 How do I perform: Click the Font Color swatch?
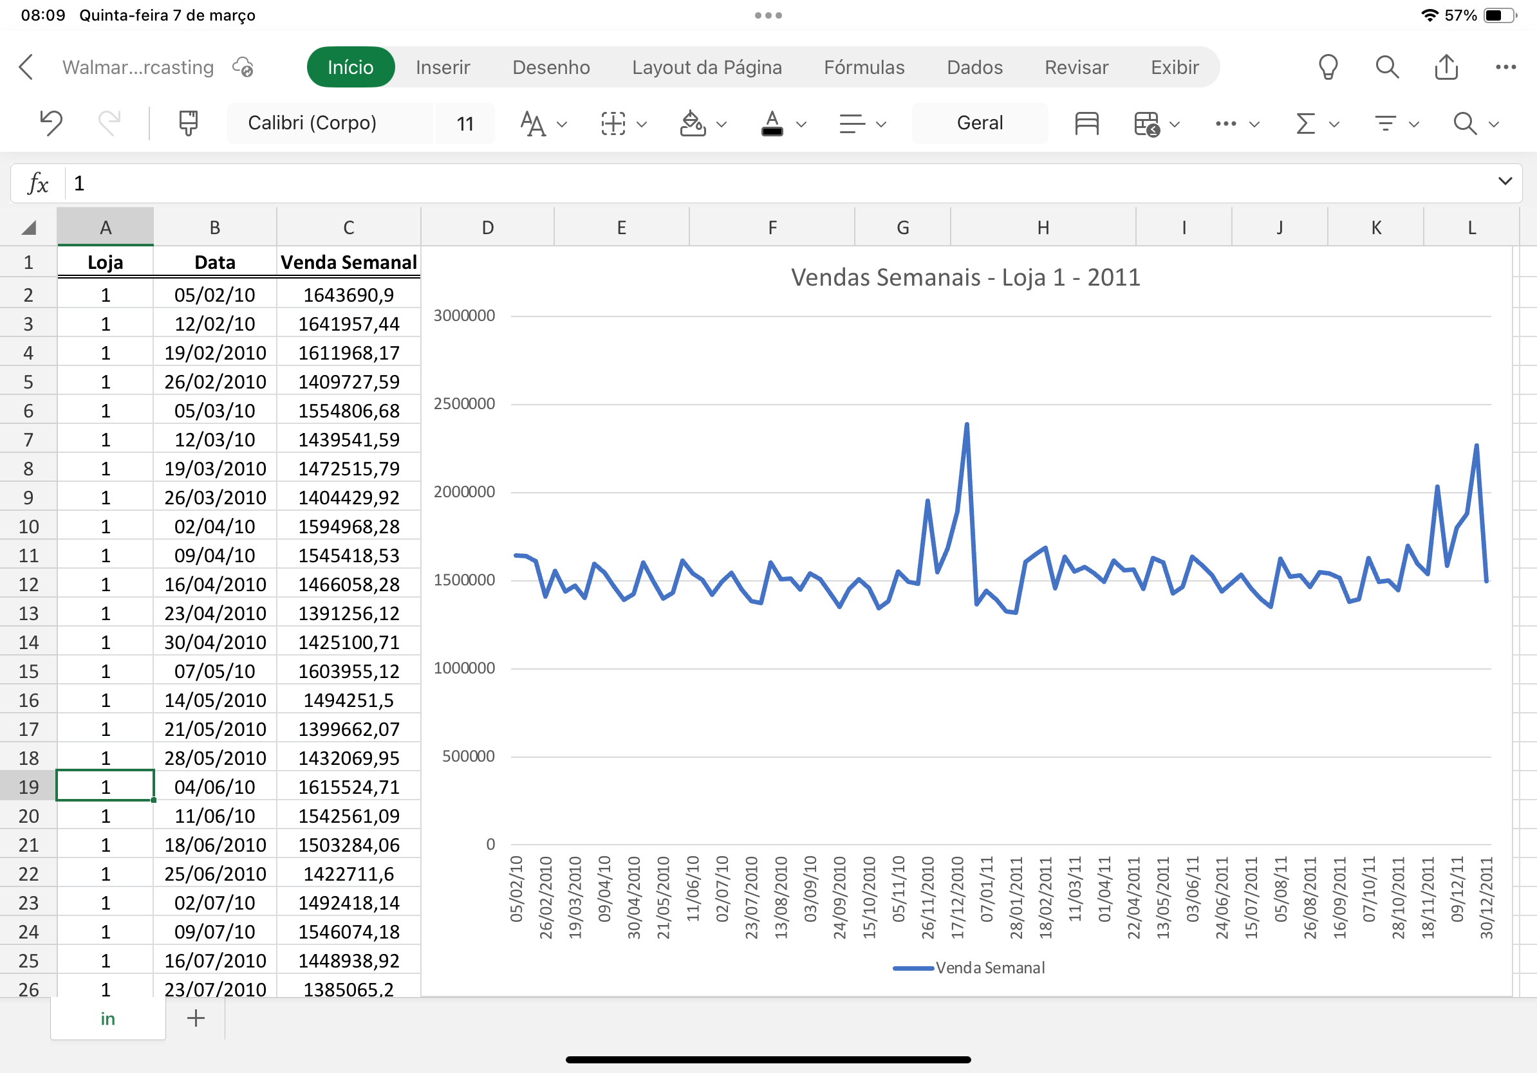771,123
